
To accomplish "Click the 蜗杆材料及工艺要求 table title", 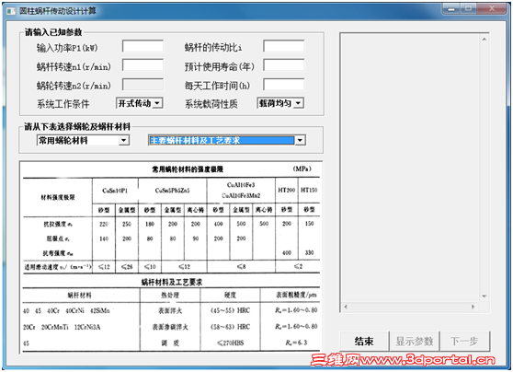I will point(172,282).
